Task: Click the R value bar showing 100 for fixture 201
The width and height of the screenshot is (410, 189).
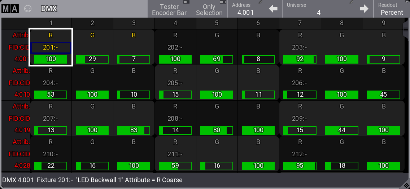Action: pyautogui.click(x=51, y=59)
